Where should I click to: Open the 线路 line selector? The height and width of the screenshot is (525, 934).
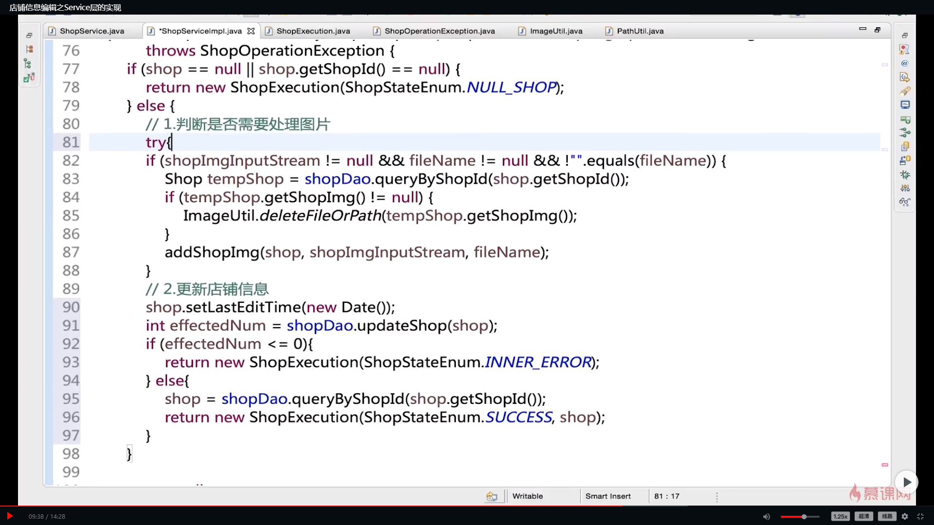(x=887, y=516)
